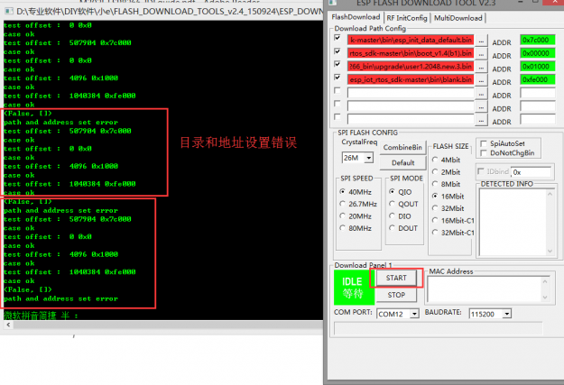This screenshot has width=564, height=385.
Task: Select 40MHz SPI speed
Action: pos(356,192)
